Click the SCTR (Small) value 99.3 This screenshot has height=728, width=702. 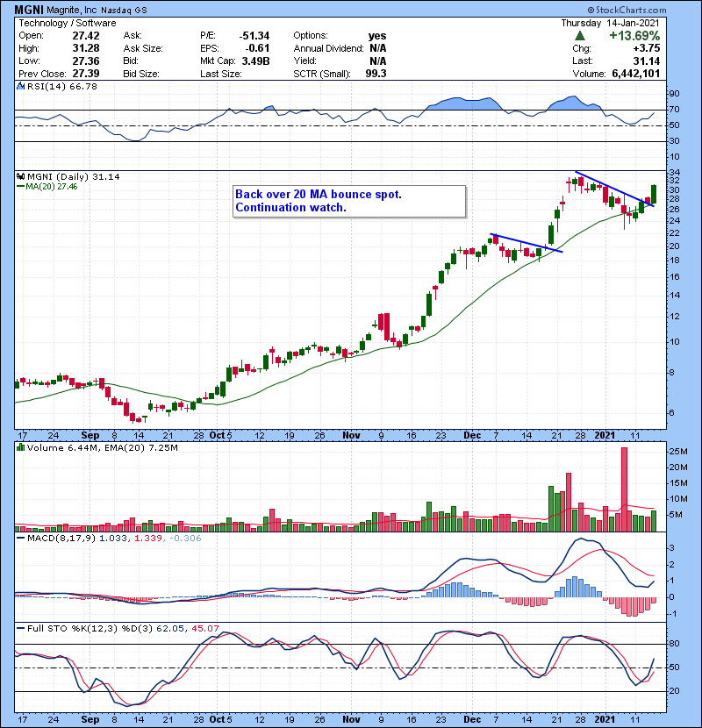(x=376, y=74)
